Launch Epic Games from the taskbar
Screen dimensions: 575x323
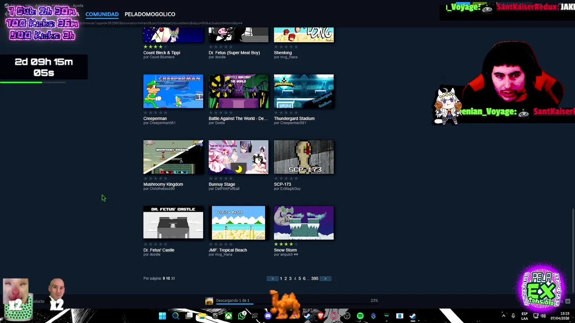point(215,316)
